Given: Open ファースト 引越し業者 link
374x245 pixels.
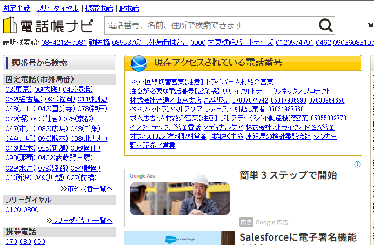Looking at the screenshot, I should 235,109.
